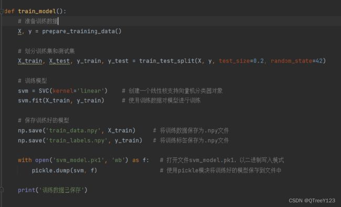The width and height of the screenshot is (341, 207).
Task: Collapse the train_model function fold marker
Action: tap(2, 11)
